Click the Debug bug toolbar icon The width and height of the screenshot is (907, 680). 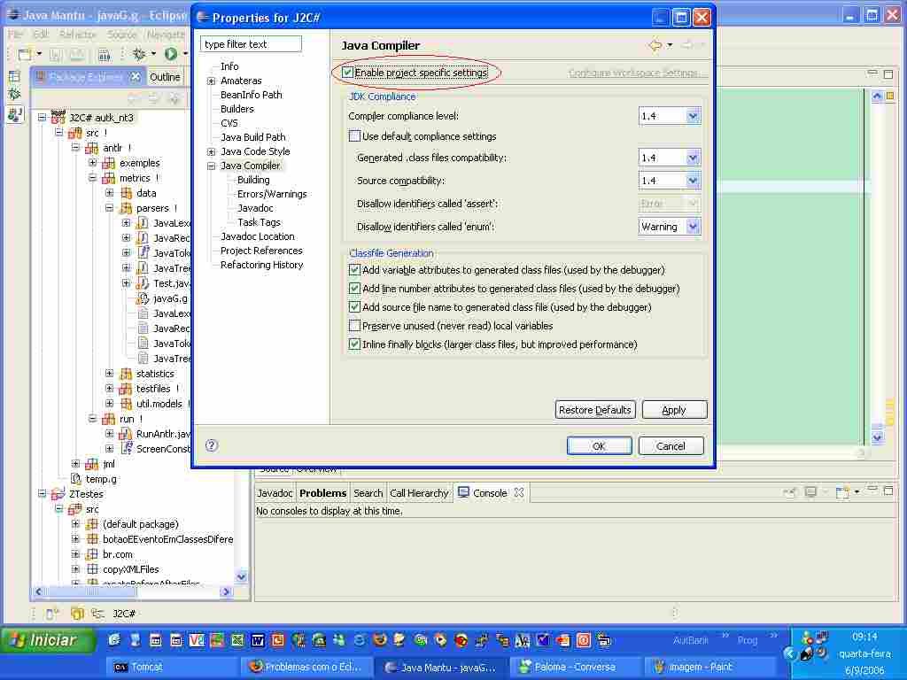click(x=139, y=54)
